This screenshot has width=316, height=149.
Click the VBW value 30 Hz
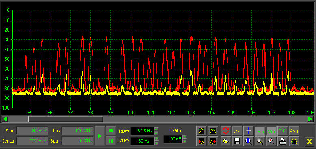click(x=142, y=141)
